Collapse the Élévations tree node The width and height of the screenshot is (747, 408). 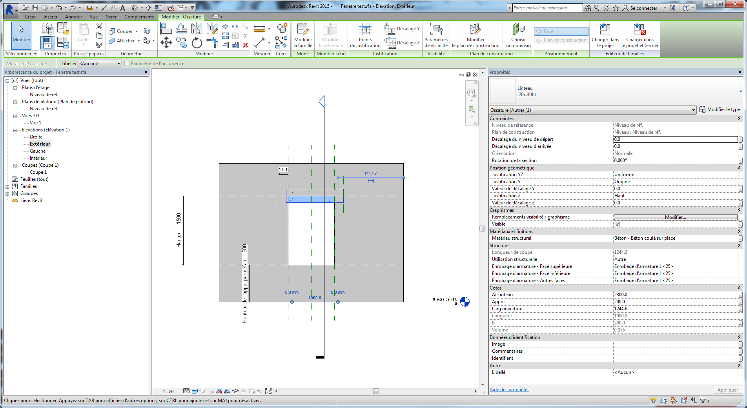[15, 130]
